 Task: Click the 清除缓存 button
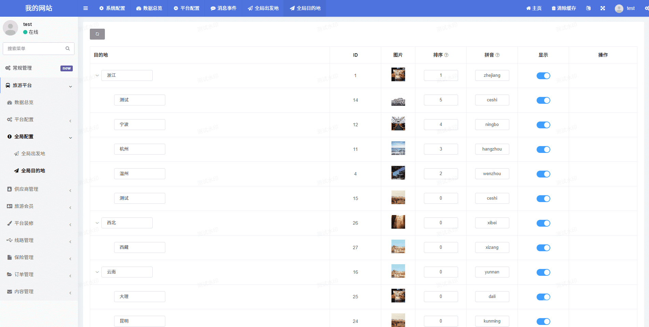pos(564,8)
